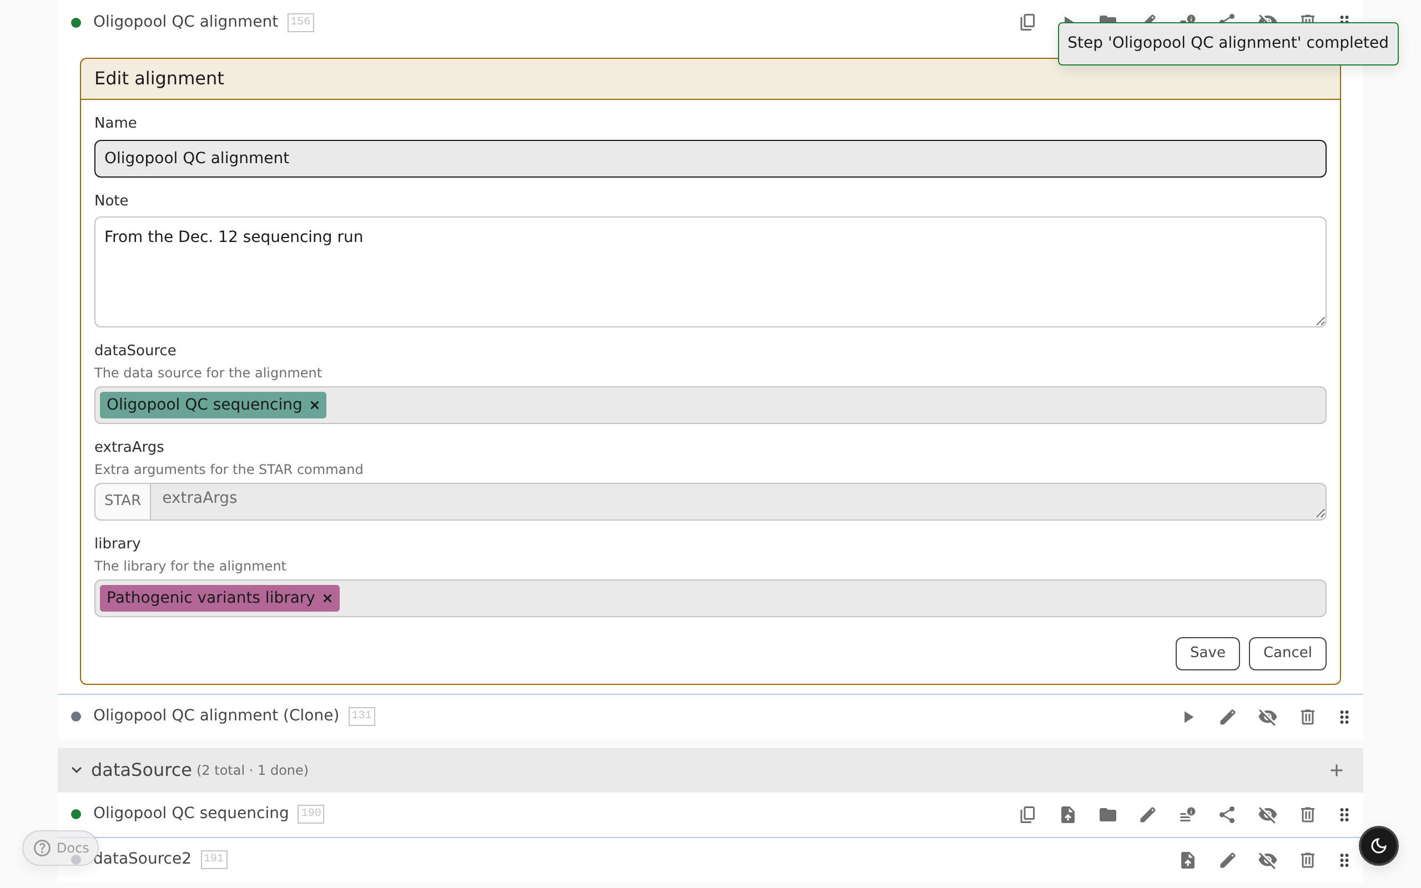The height and width of the screenshot is (888, 1421).
Task: Click into the Note text area
Action: point(710,272)
